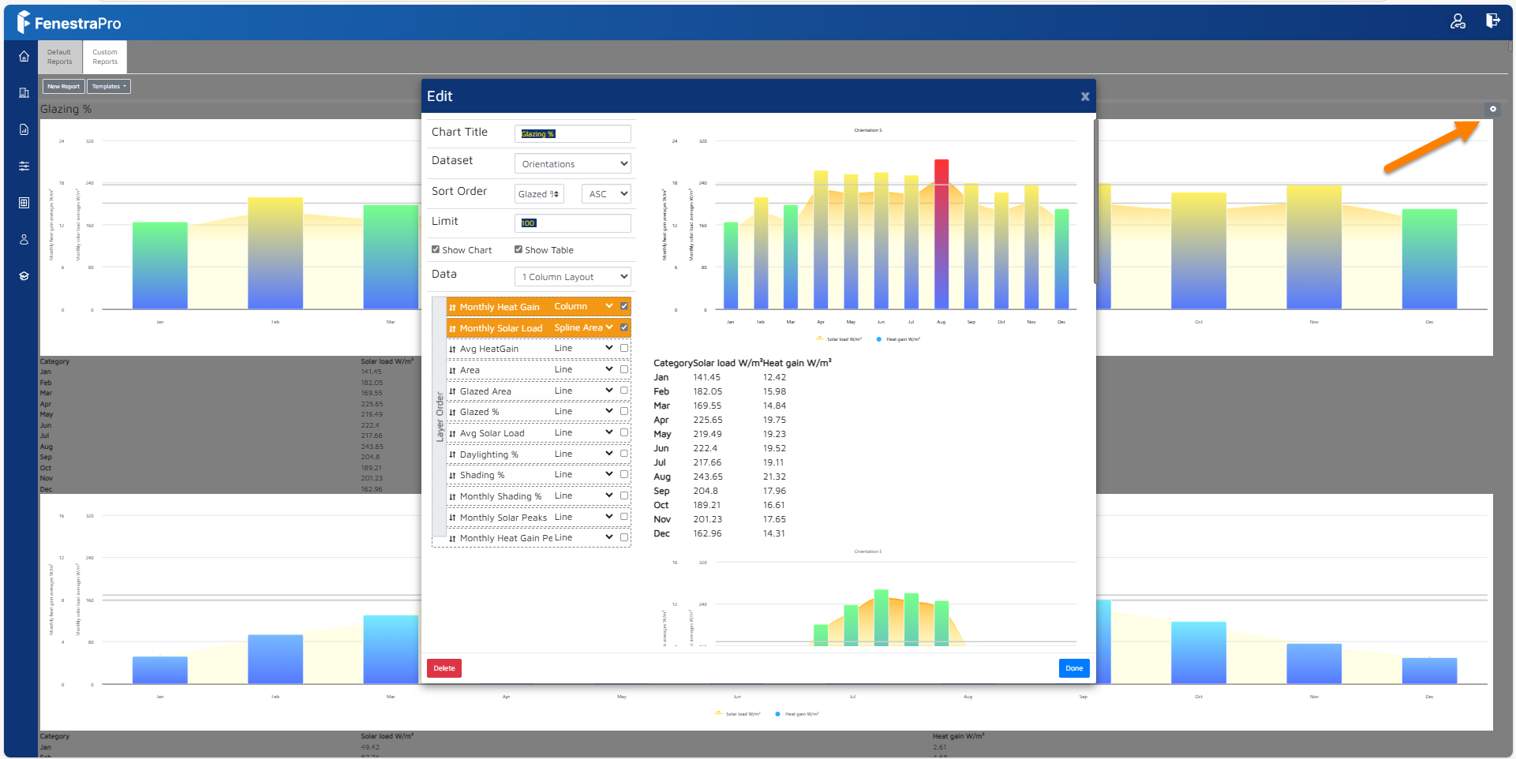Change Avg Solar Load chart type dropdown

point(583,432)
